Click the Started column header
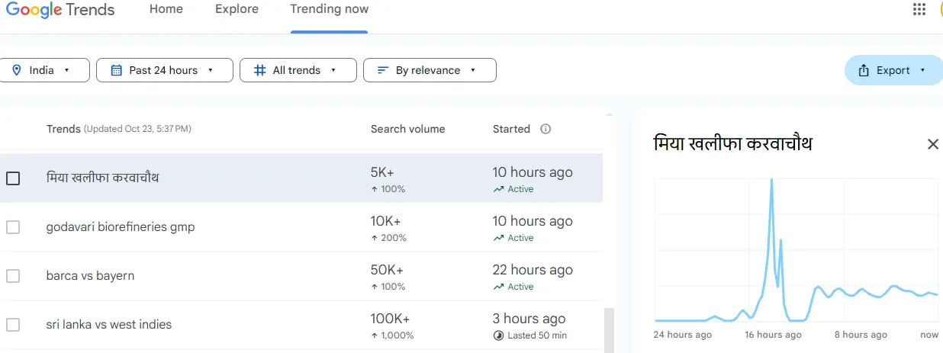The width and height of the screenshot is (943, 353). pos(511,129)
